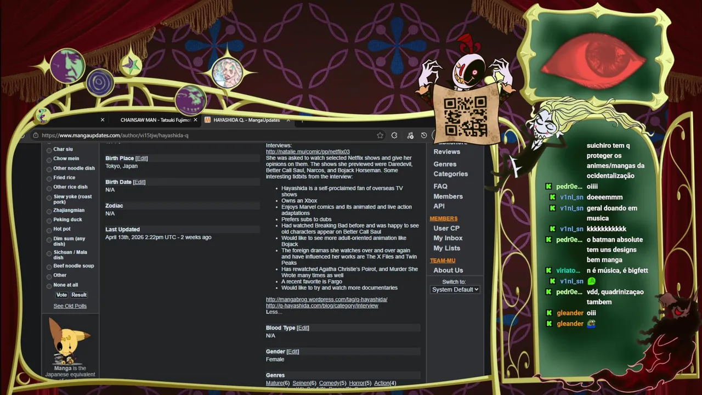The height and width of the screenshot is (395, 702).
Task: Open My Inbox in sidebar
Action: click(x=448, y=238)
